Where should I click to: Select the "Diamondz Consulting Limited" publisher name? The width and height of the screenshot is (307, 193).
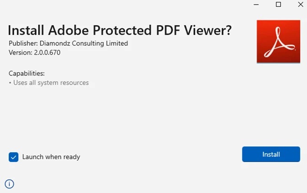(84, 43)
